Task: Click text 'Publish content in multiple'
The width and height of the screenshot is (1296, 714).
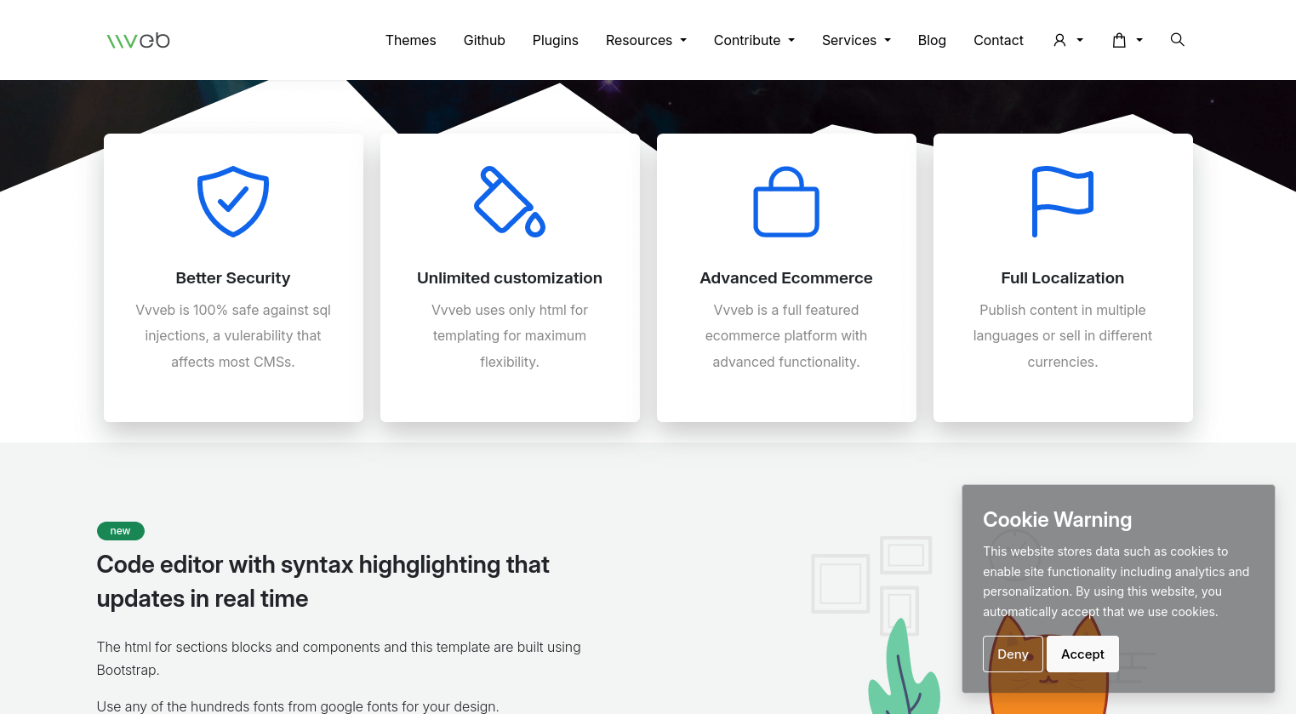Action: tap(1063, 310)
